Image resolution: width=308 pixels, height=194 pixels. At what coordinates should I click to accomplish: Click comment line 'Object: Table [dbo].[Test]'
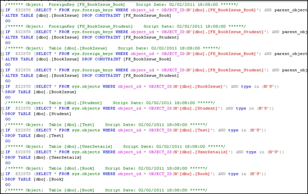(x=106, y=125)
